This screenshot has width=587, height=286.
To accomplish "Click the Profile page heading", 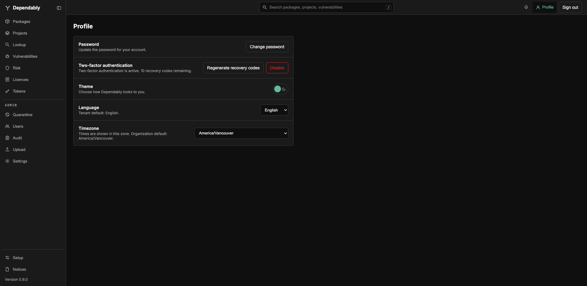I will point(83,26).
